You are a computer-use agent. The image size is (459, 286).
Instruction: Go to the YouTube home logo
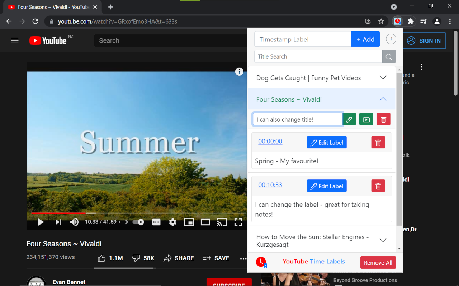pyautogui.click(x=48, y=41)
